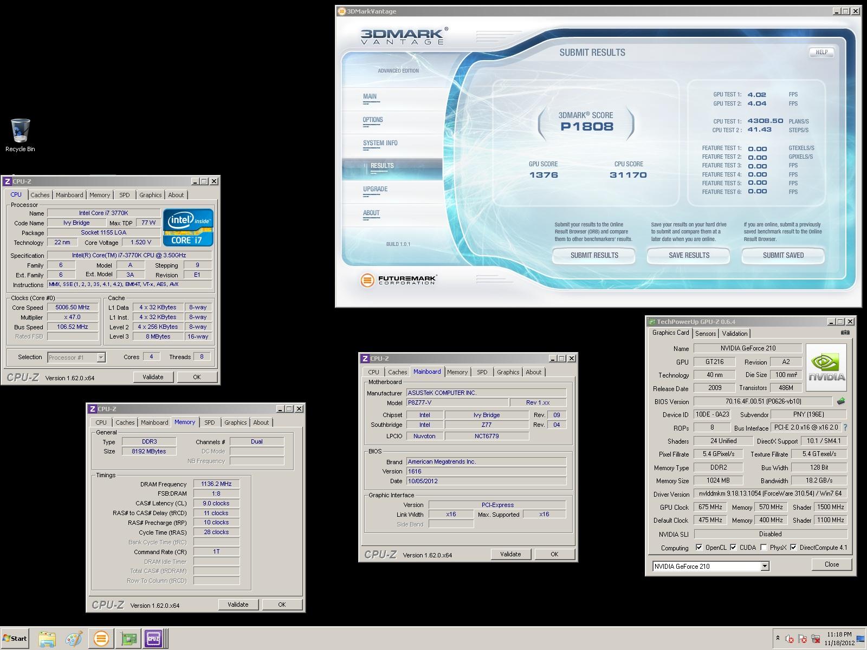
Task: Click the SAVE RESULTS button
Action: [689, 255]
